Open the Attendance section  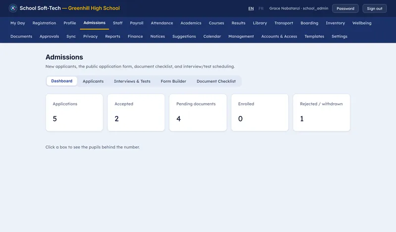coord(162,23)
